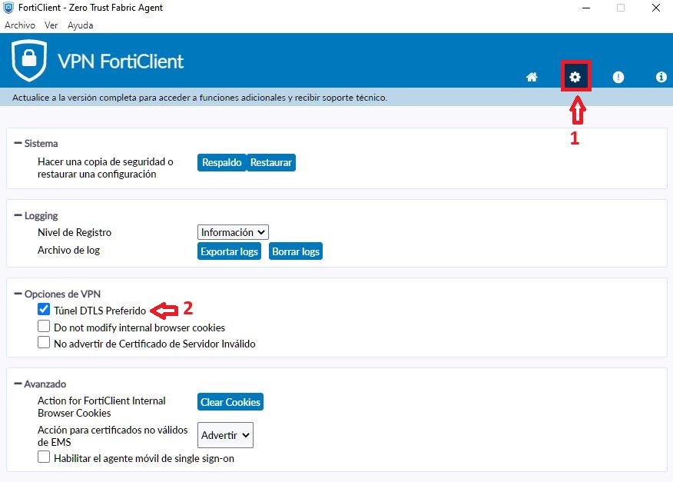
Task: Open the Ayuda menu
Action: click(x=80, y=25)
